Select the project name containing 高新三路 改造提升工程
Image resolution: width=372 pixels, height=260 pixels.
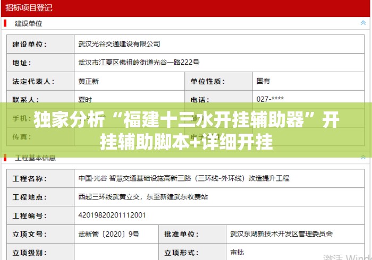[184, 178]
